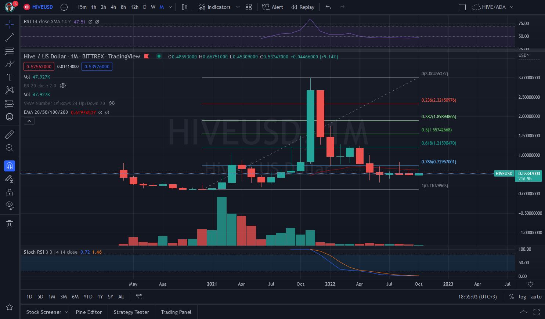Toggle hide all drawings eye icon

pos(10,205)
